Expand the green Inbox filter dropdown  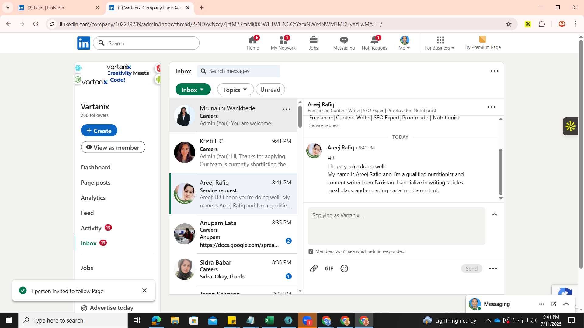point(193,90)
